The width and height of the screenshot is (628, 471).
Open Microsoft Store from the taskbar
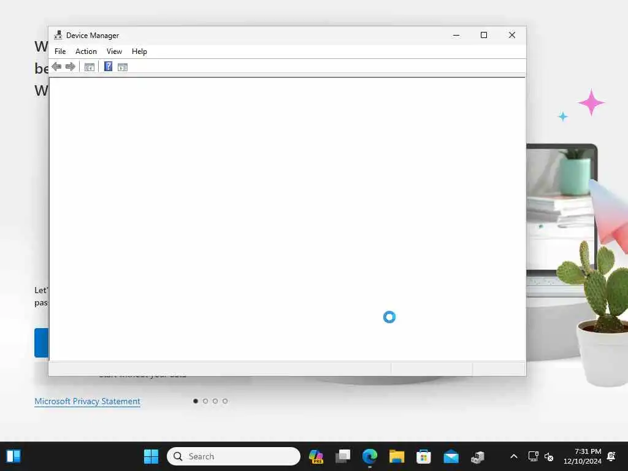(x=423, y=456)
